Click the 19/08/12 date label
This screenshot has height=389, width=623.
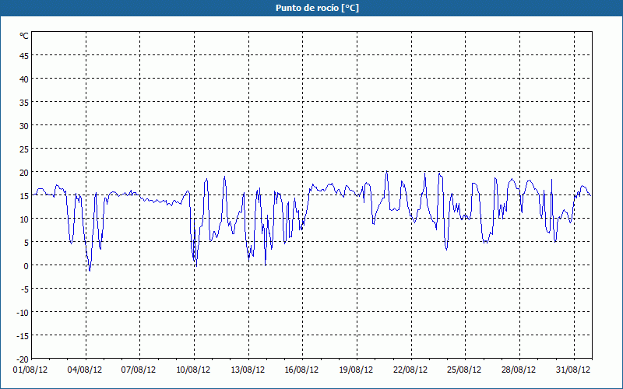pyautogui.click(x=356, y=370)
